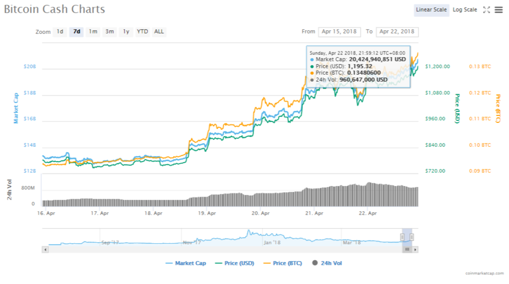
Task: Click the 16. Apr date axis label
Action: pyautogui.click(x=46, y=213)
